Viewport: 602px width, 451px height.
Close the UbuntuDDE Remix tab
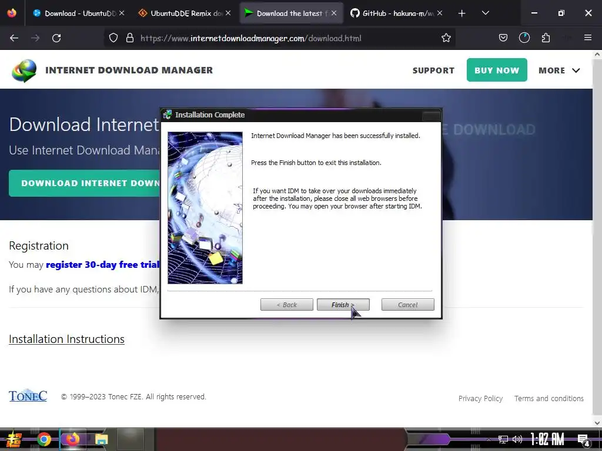228,13
